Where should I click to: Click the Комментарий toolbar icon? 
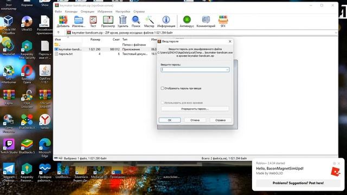pyautogui.click(x=206, y=22)
